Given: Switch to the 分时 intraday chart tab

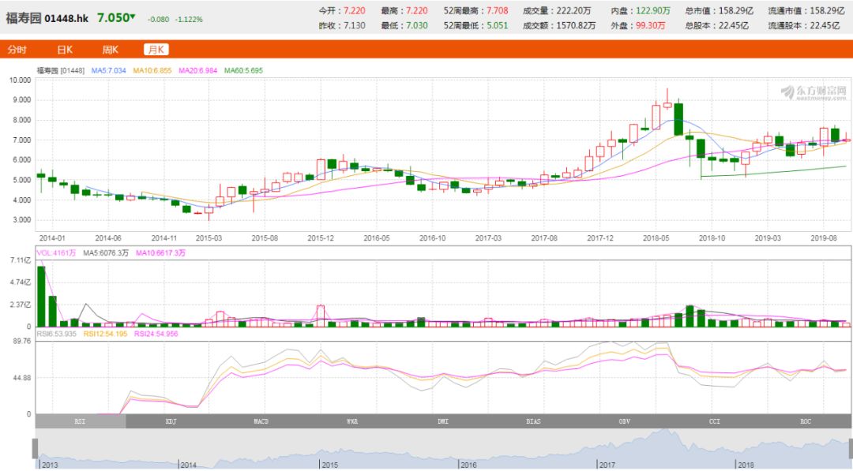Looking at the screenshot, I should click(17, 50).
